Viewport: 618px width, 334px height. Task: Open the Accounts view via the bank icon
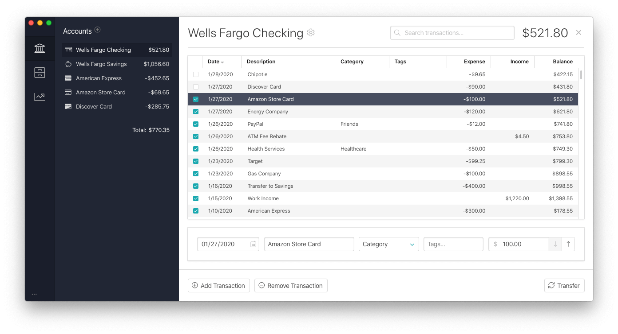pos(40,48)
